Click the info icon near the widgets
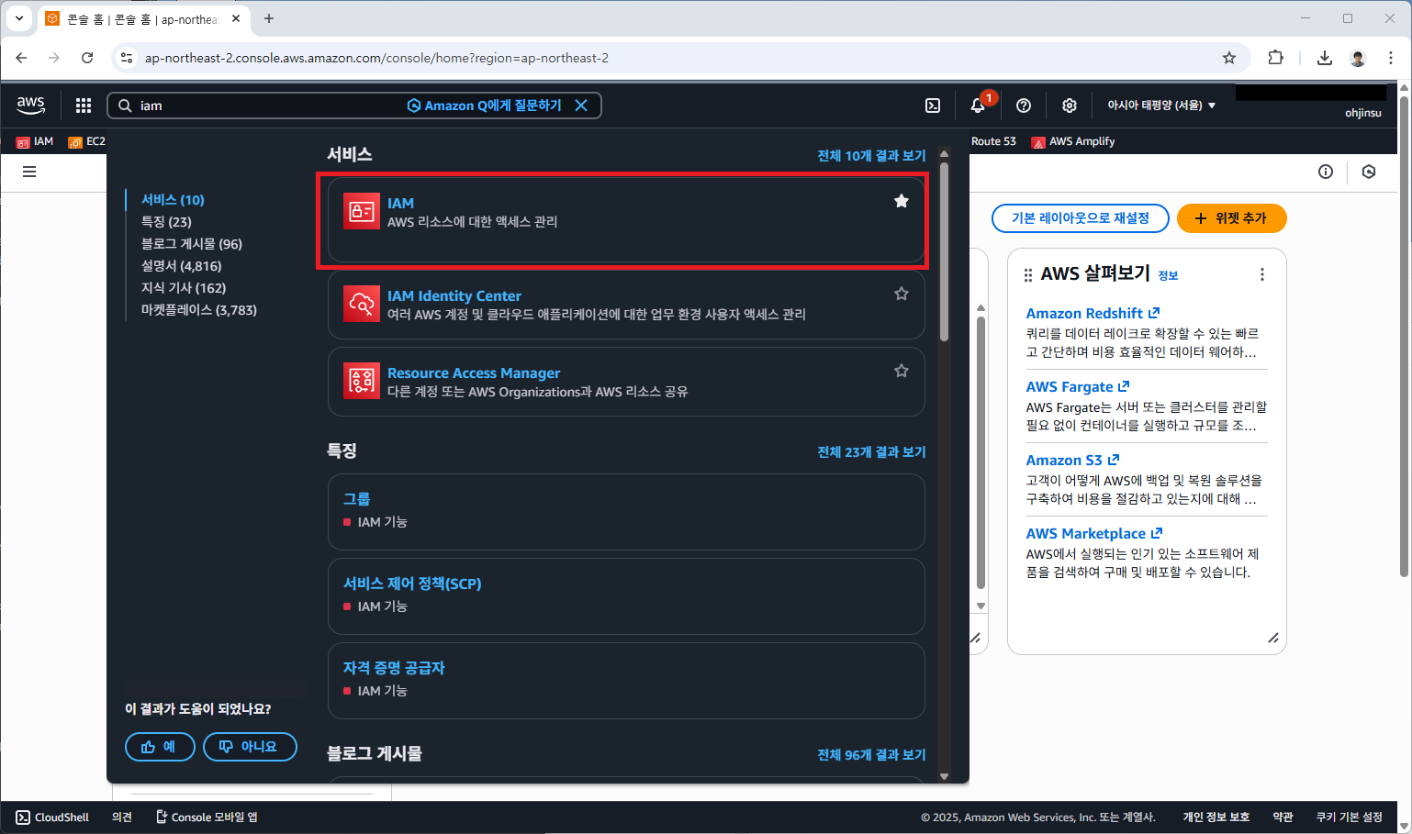1412x834 pixels. pos(1326,172)
